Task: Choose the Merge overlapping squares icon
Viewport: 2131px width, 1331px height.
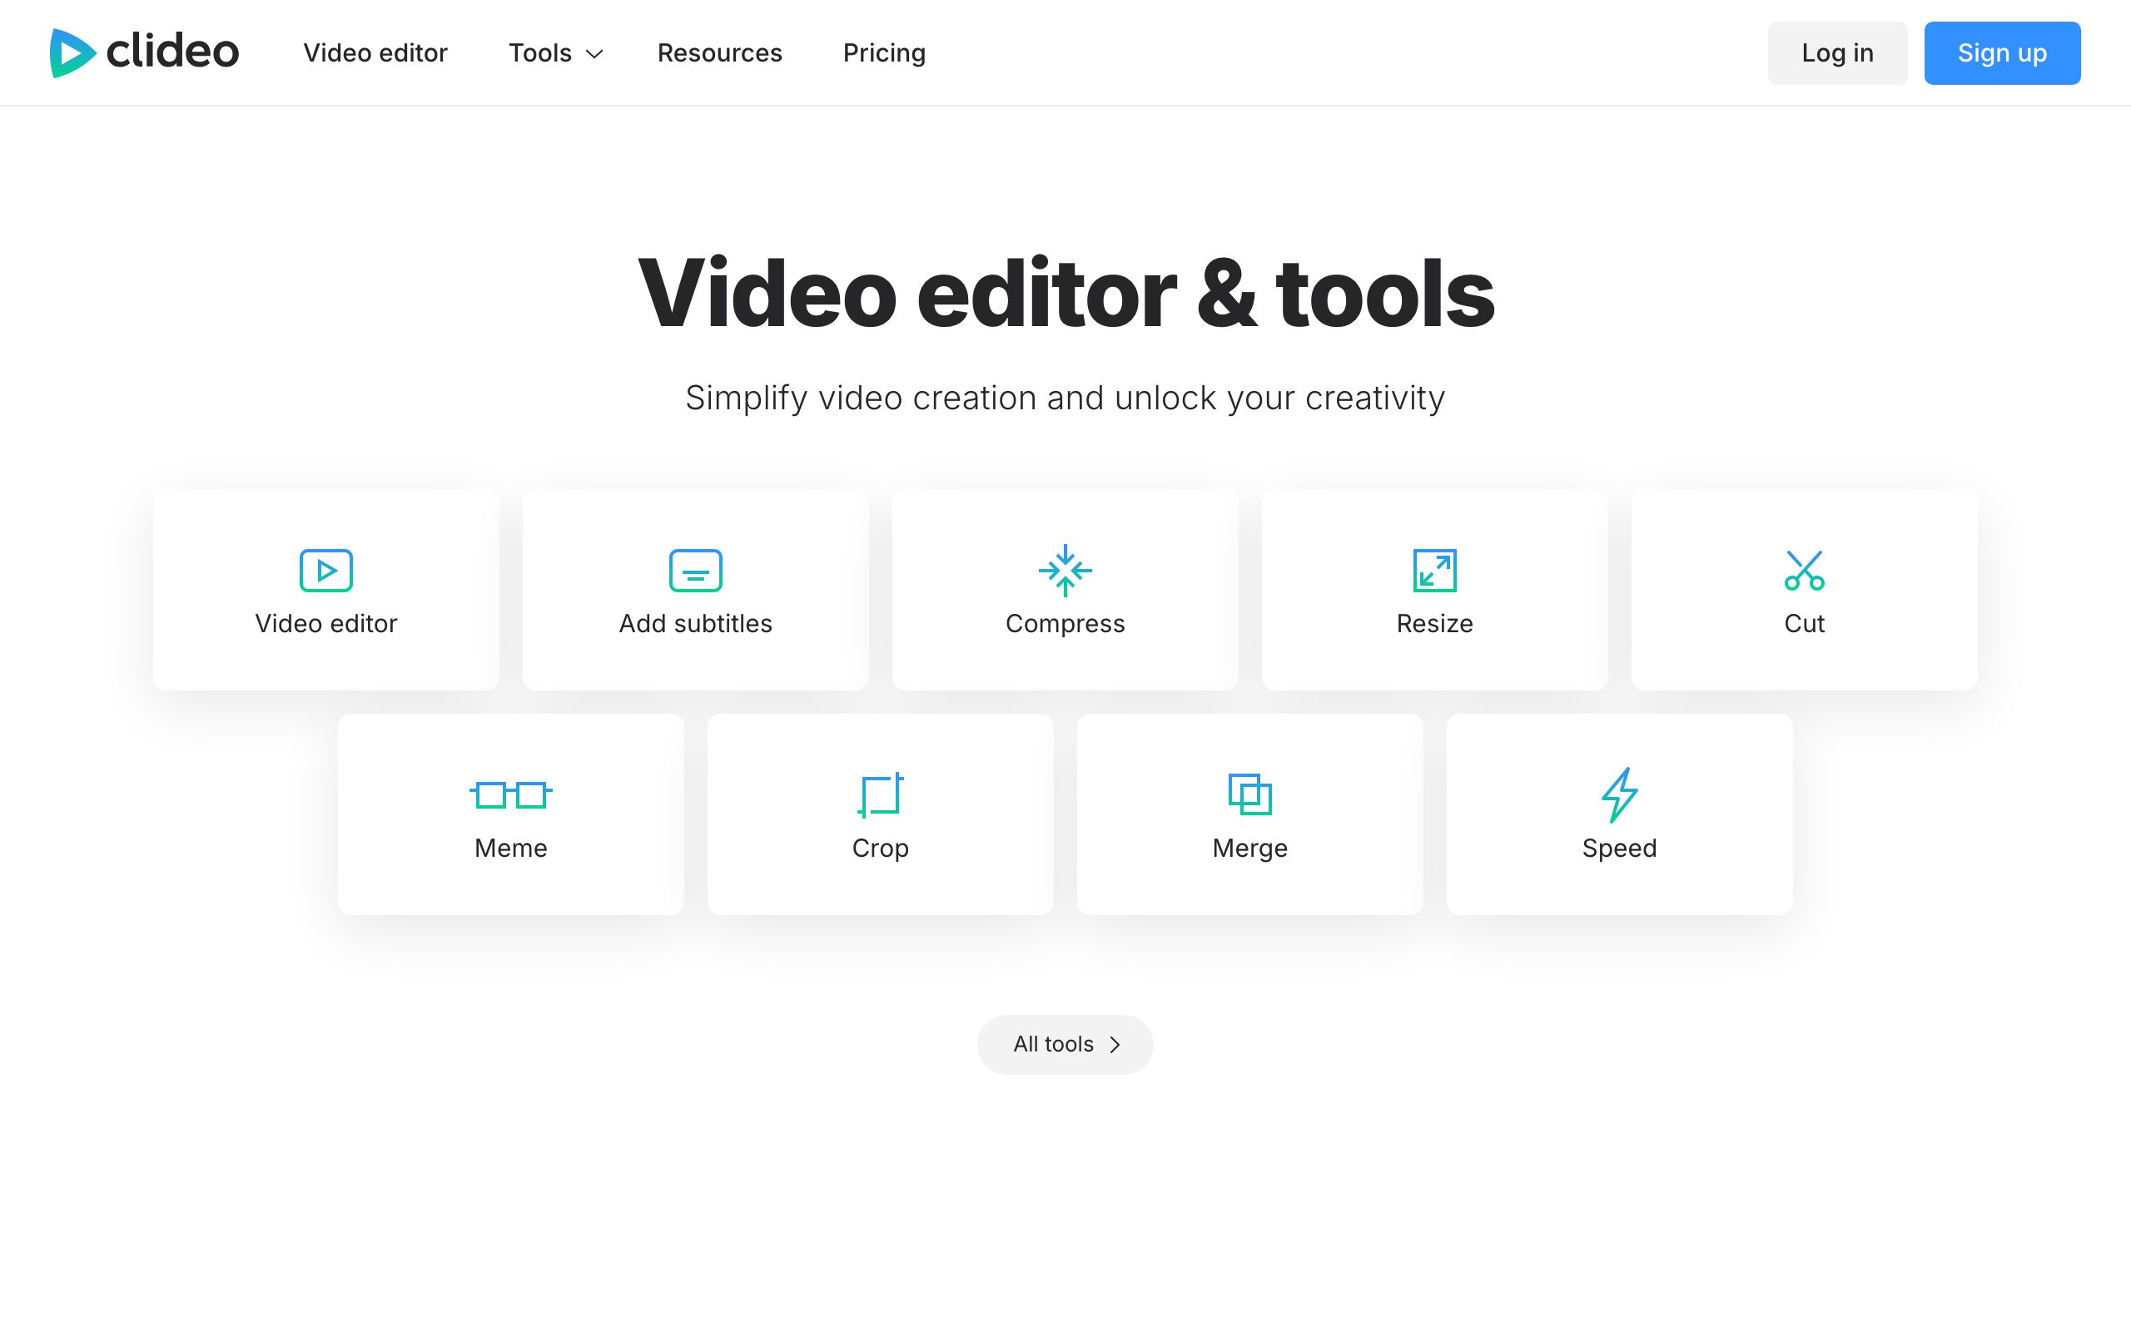Action: (x=1249, y=795)
